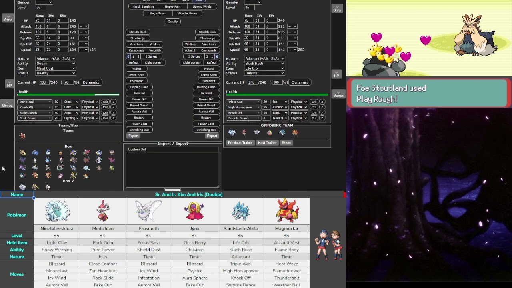
Task: Collapse the left panel's HP section
Action: 9,84
